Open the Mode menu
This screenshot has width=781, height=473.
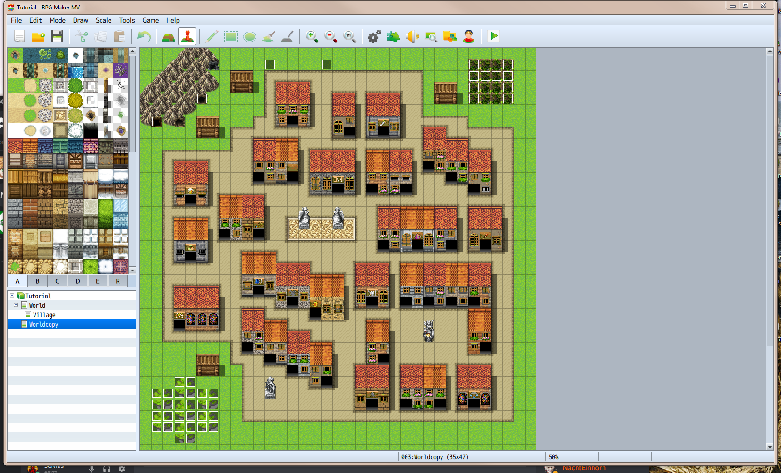point(58,20)
